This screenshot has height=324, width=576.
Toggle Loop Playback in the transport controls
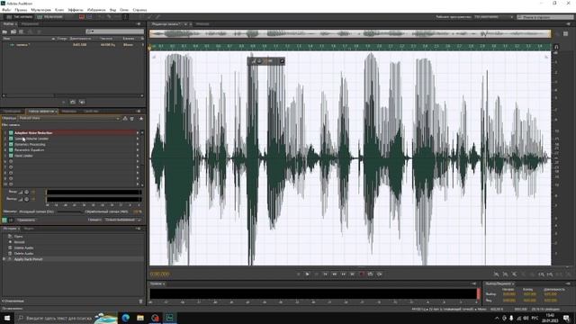(370, 274)
